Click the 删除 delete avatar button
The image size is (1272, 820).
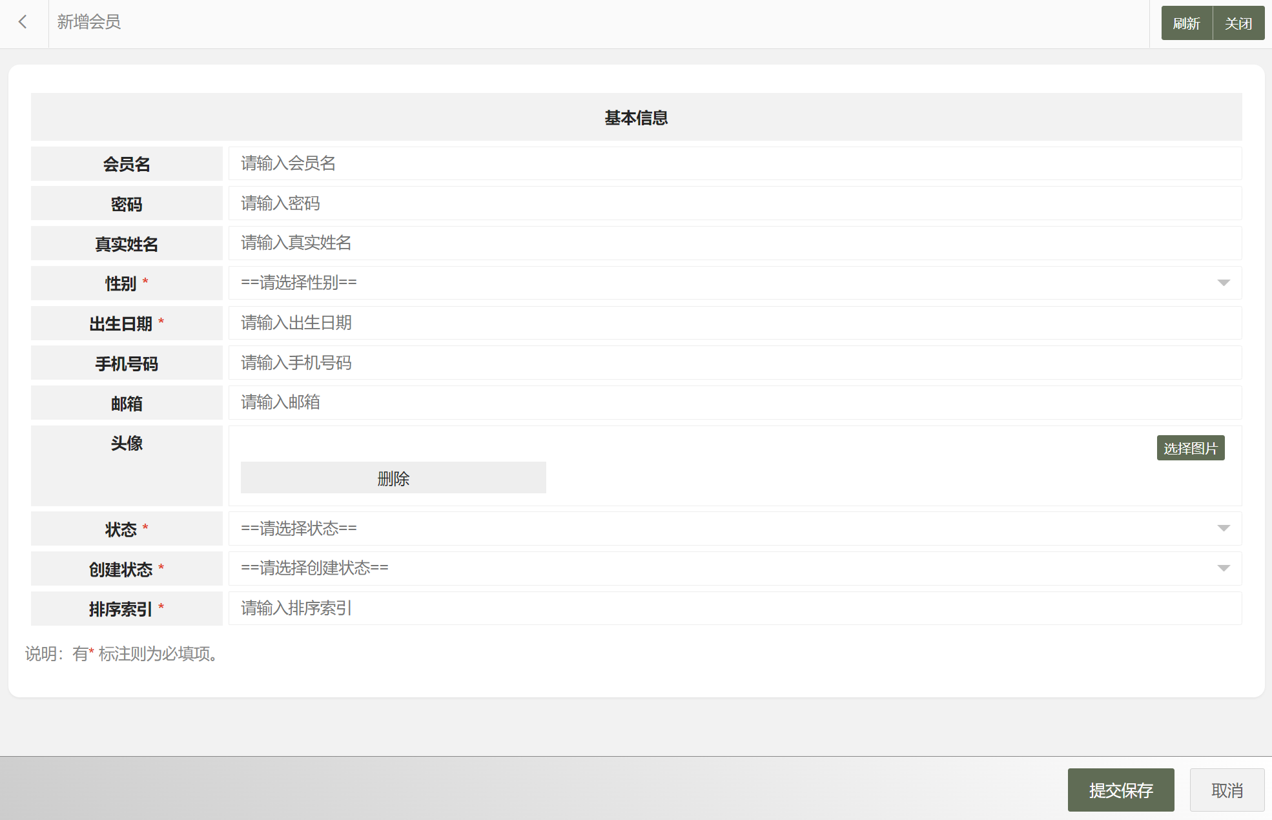[x=393, y=478]
